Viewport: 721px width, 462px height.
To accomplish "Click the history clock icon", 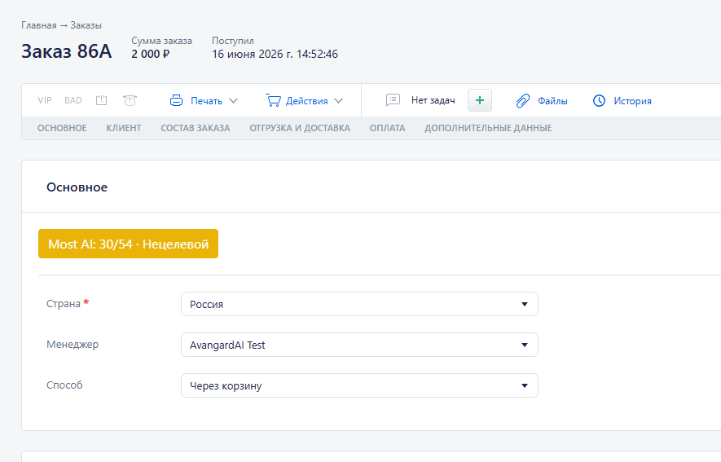I will [599, 100].
